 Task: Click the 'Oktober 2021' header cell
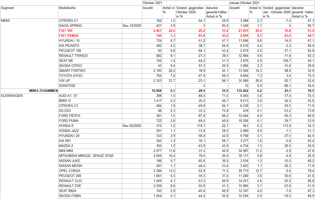click(151, 3)
